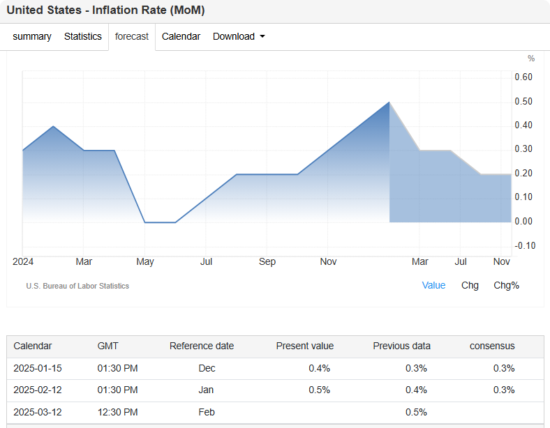Click the GMT column header

coord(107,346)
